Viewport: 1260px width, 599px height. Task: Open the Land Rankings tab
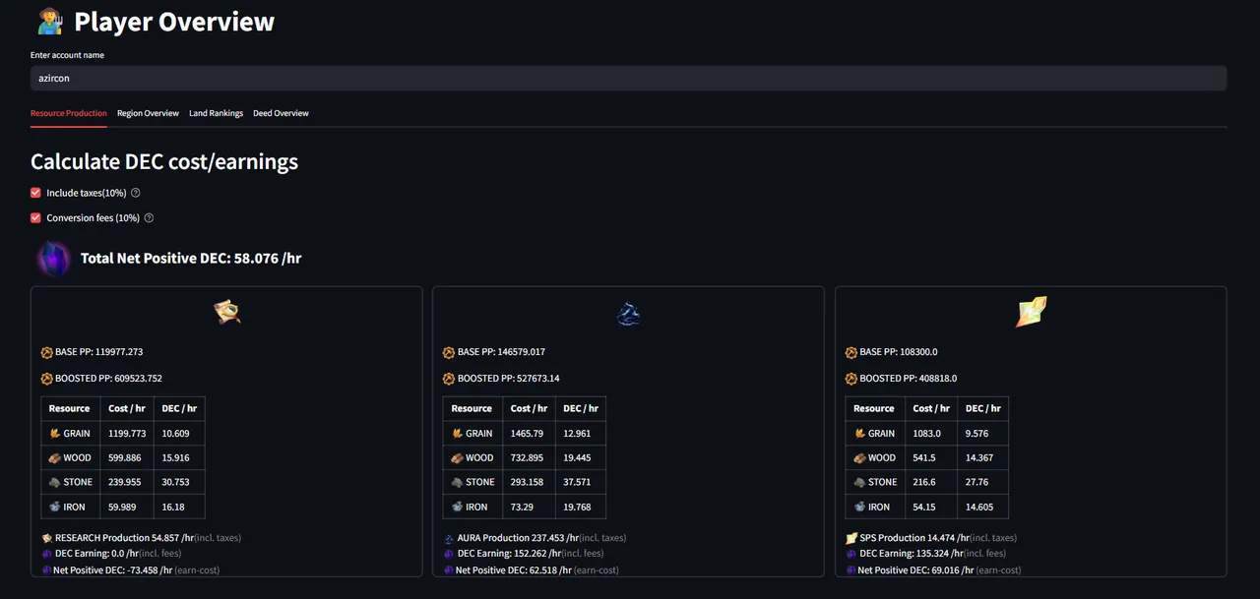[216, 113]
